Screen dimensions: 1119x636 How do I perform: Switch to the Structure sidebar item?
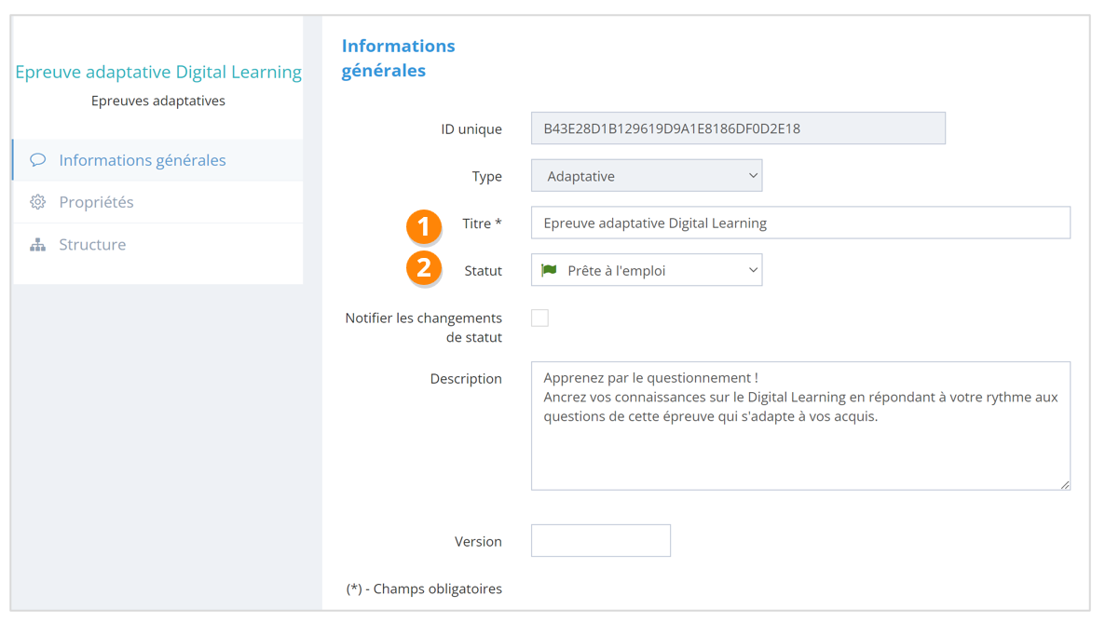tap(92, 245)
